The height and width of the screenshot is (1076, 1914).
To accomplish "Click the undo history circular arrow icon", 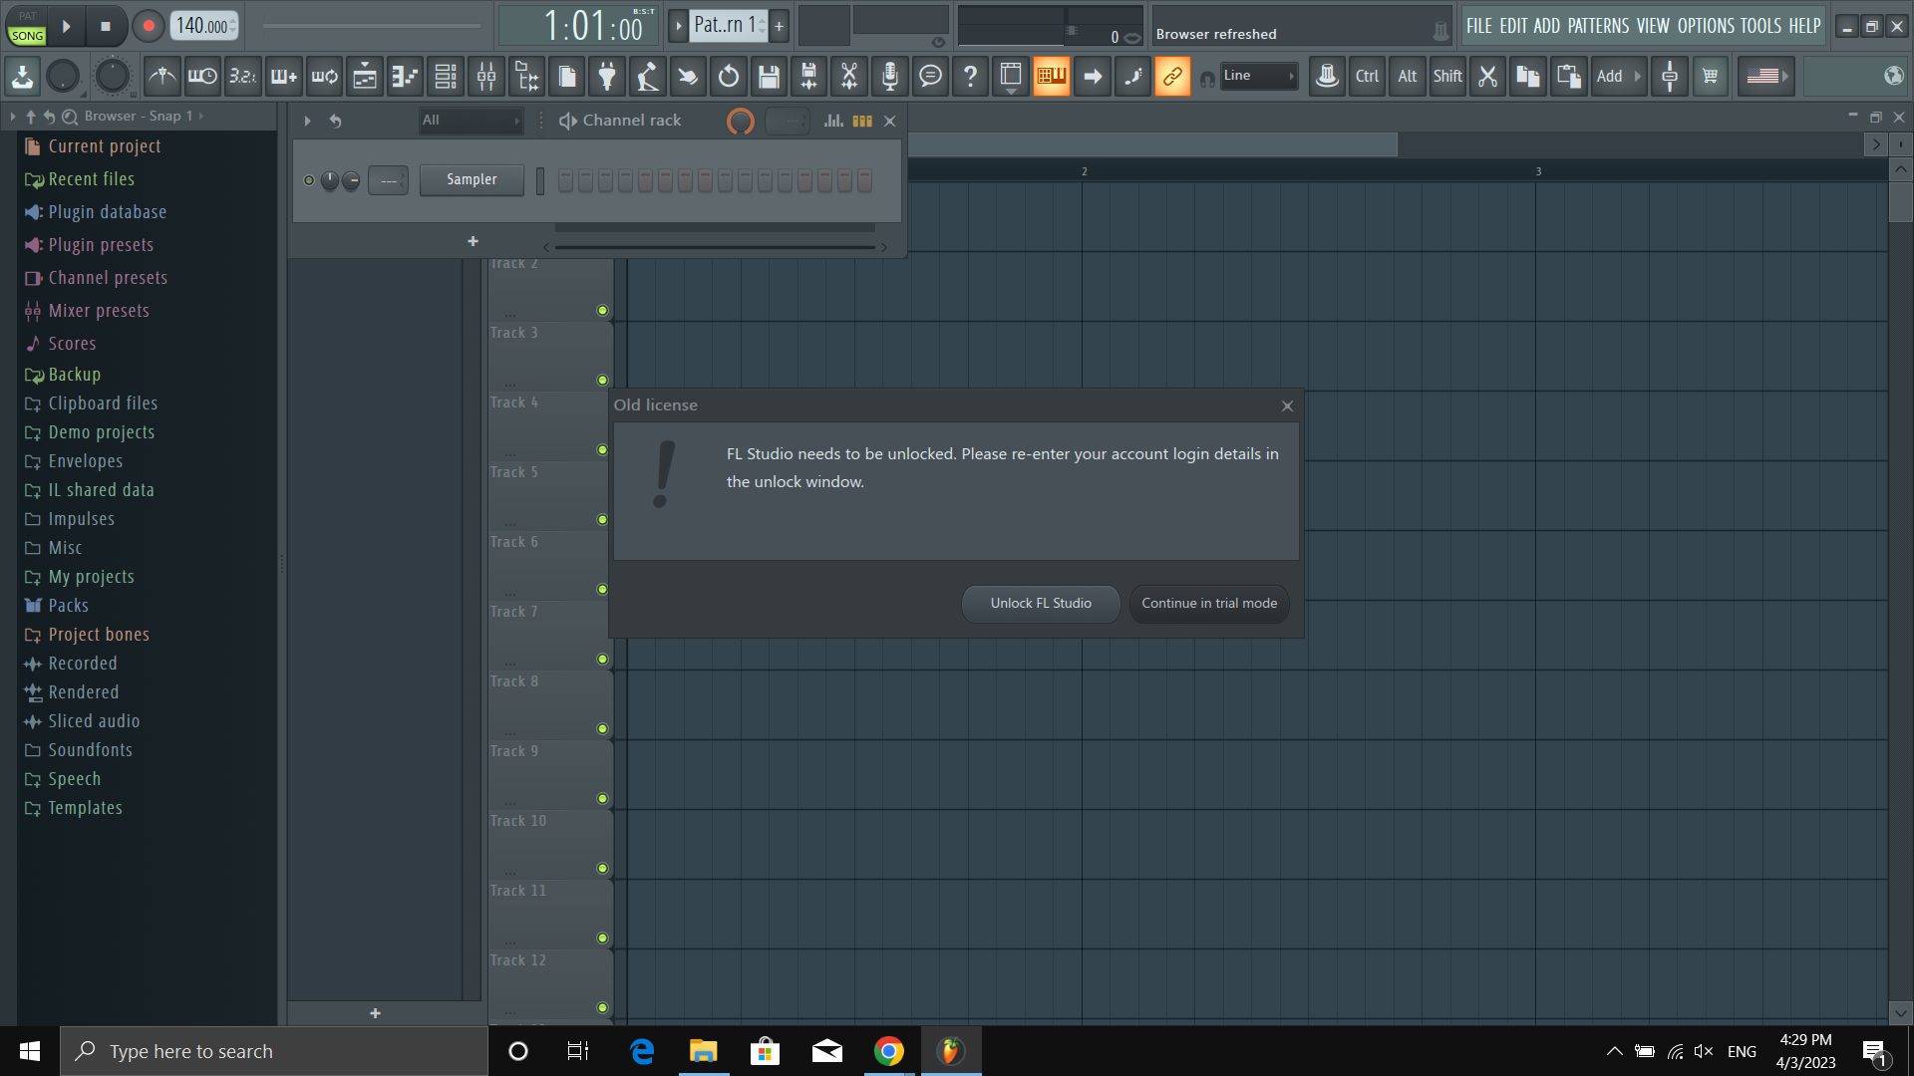I will [x=729, y=77].
